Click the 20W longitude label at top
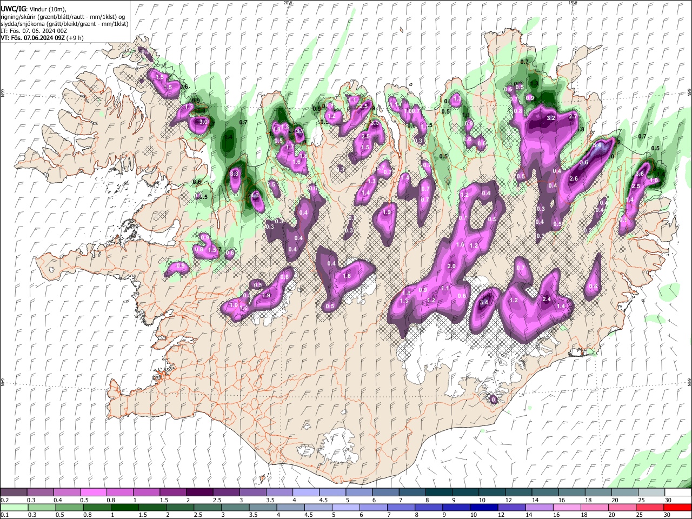Screen dimensions: 692x519 coord(288,3)
